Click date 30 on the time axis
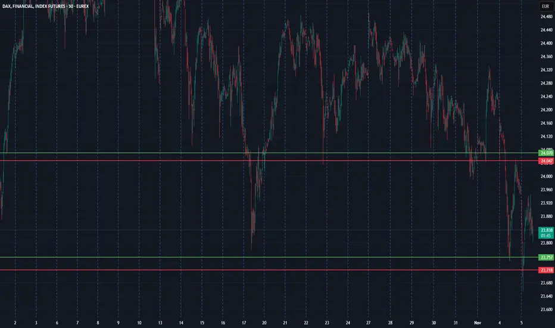Screen dimensions: 555x328 [x=434, y=323]
